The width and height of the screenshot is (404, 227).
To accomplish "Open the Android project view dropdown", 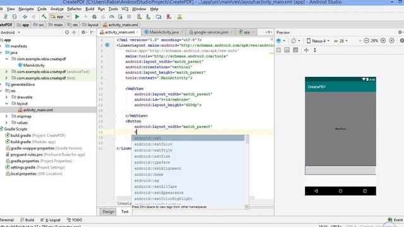I will pyautogui.click(x=10, y=32).
